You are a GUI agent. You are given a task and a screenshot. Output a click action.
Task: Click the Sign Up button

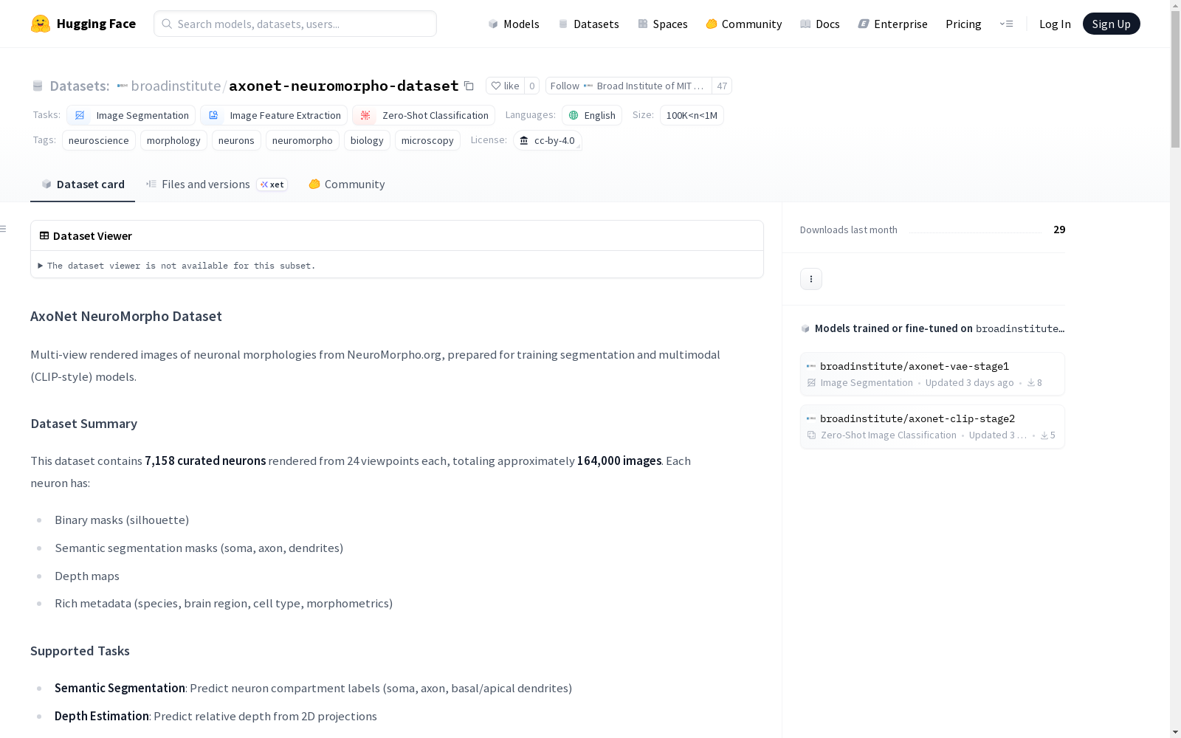(x=1112, y=24)
